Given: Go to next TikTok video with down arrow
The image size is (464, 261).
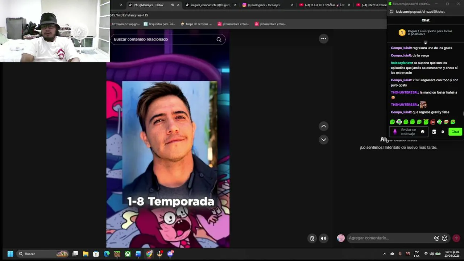Looking at the screenshot, I should pyautogui.click(x=324, y=140).
